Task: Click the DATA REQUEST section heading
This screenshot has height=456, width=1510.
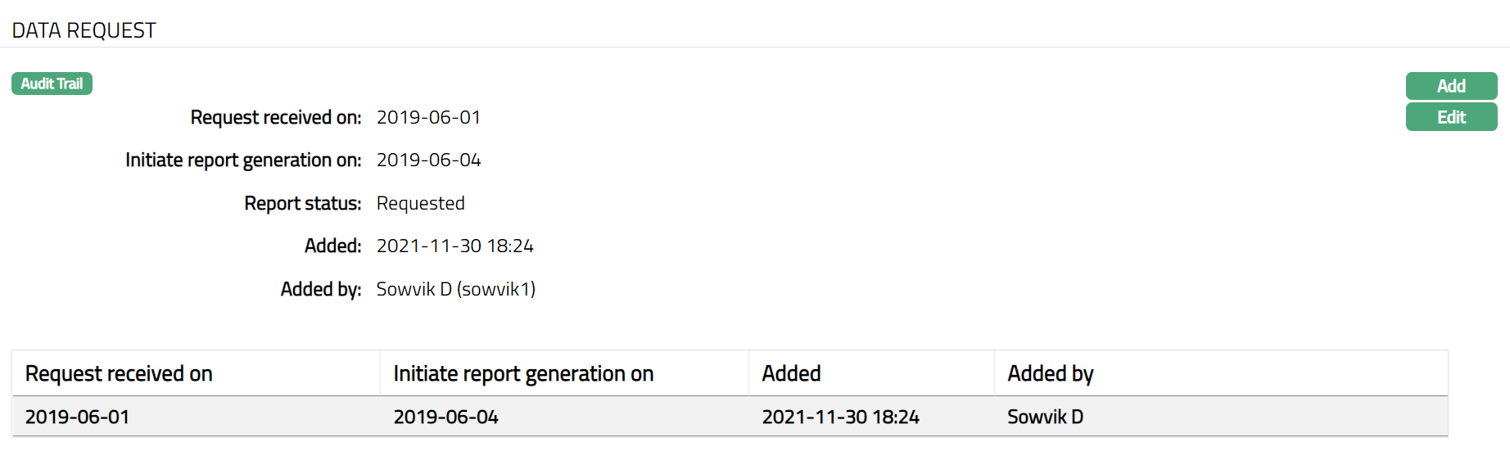Action: 84,30
